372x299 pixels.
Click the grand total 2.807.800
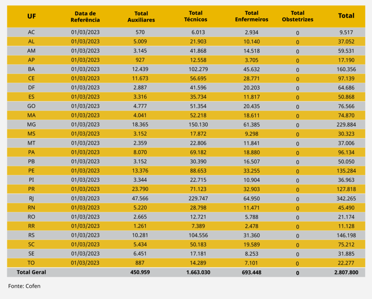pos(346,272)
